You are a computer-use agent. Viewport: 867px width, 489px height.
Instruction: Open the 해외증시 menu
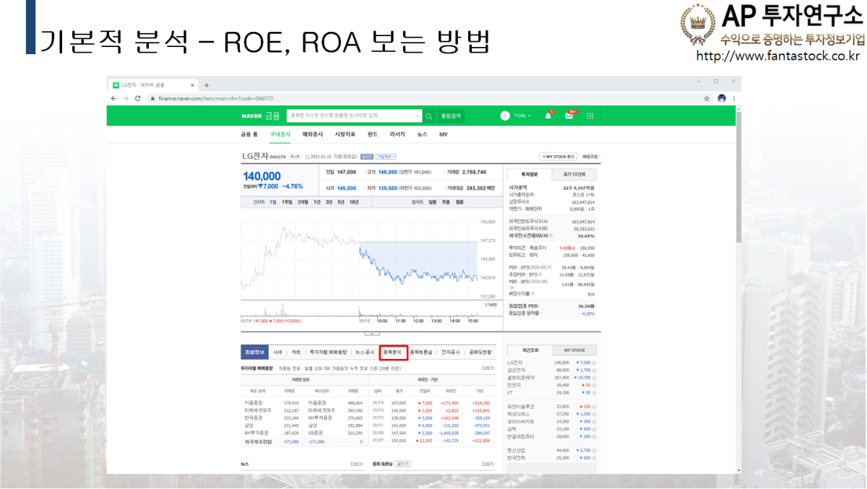(313, 134)
